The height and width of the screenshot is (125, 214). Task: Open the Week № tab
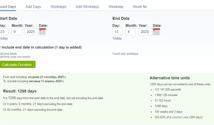tap(140, 7)
